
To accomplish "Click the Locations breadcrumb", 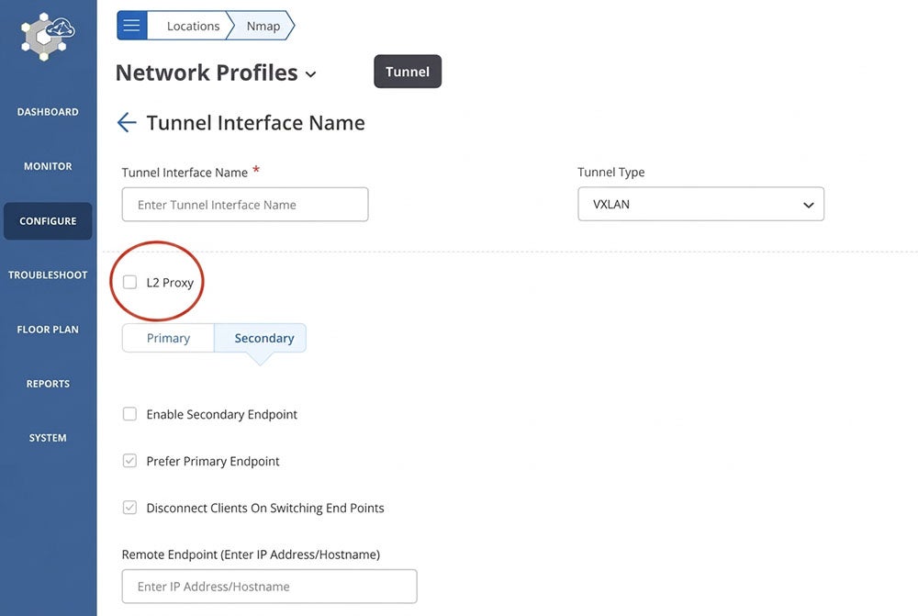I will pyautogui.click(x=193, y=26).
